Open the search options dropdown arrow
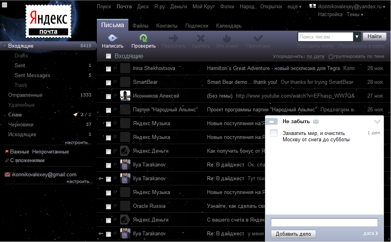 tap(357, 37)
